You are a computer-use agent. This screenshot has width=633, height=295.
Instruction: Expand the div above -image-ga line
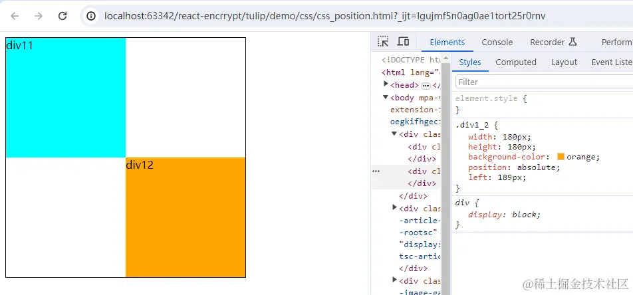[x=395, y=279]
